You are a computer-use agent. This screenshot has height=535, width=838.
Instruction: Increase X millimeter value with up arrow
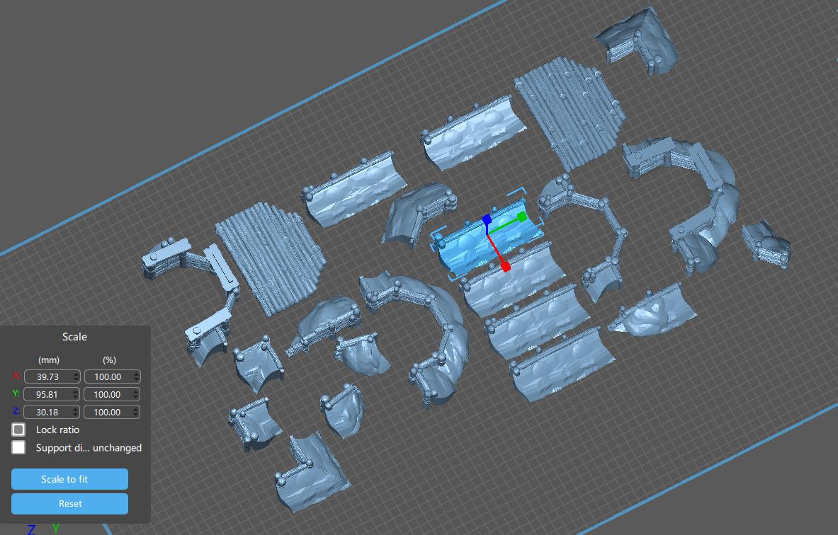point(76,374)
